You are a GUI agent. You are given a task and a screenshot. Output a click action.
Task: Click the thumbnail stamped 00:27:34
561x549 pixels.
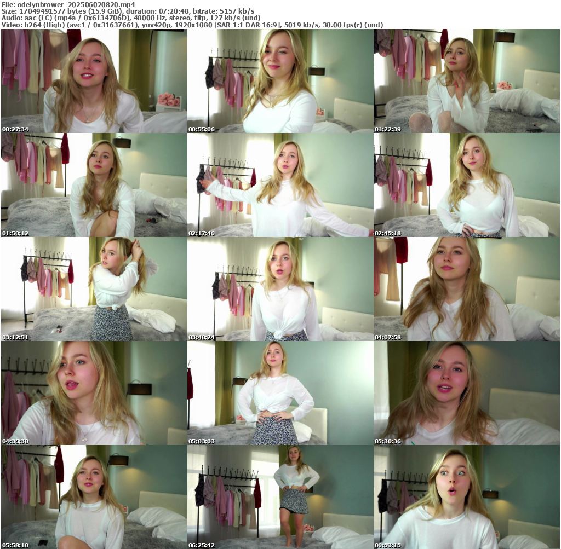[94, 81]
